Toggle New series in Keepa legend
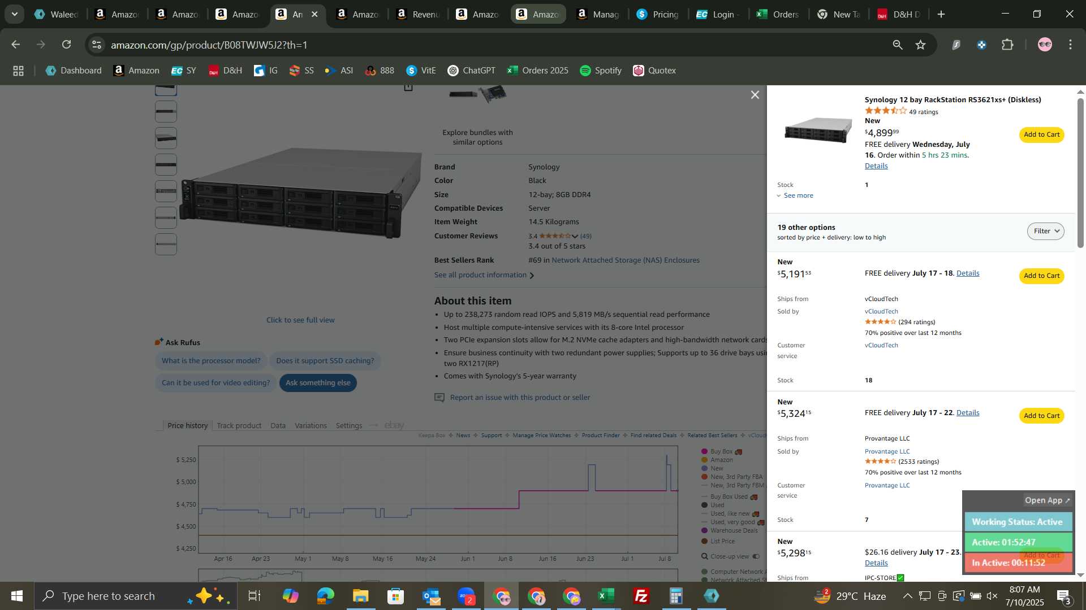Screen dimensions: 1086x610 tap(712, 469)
